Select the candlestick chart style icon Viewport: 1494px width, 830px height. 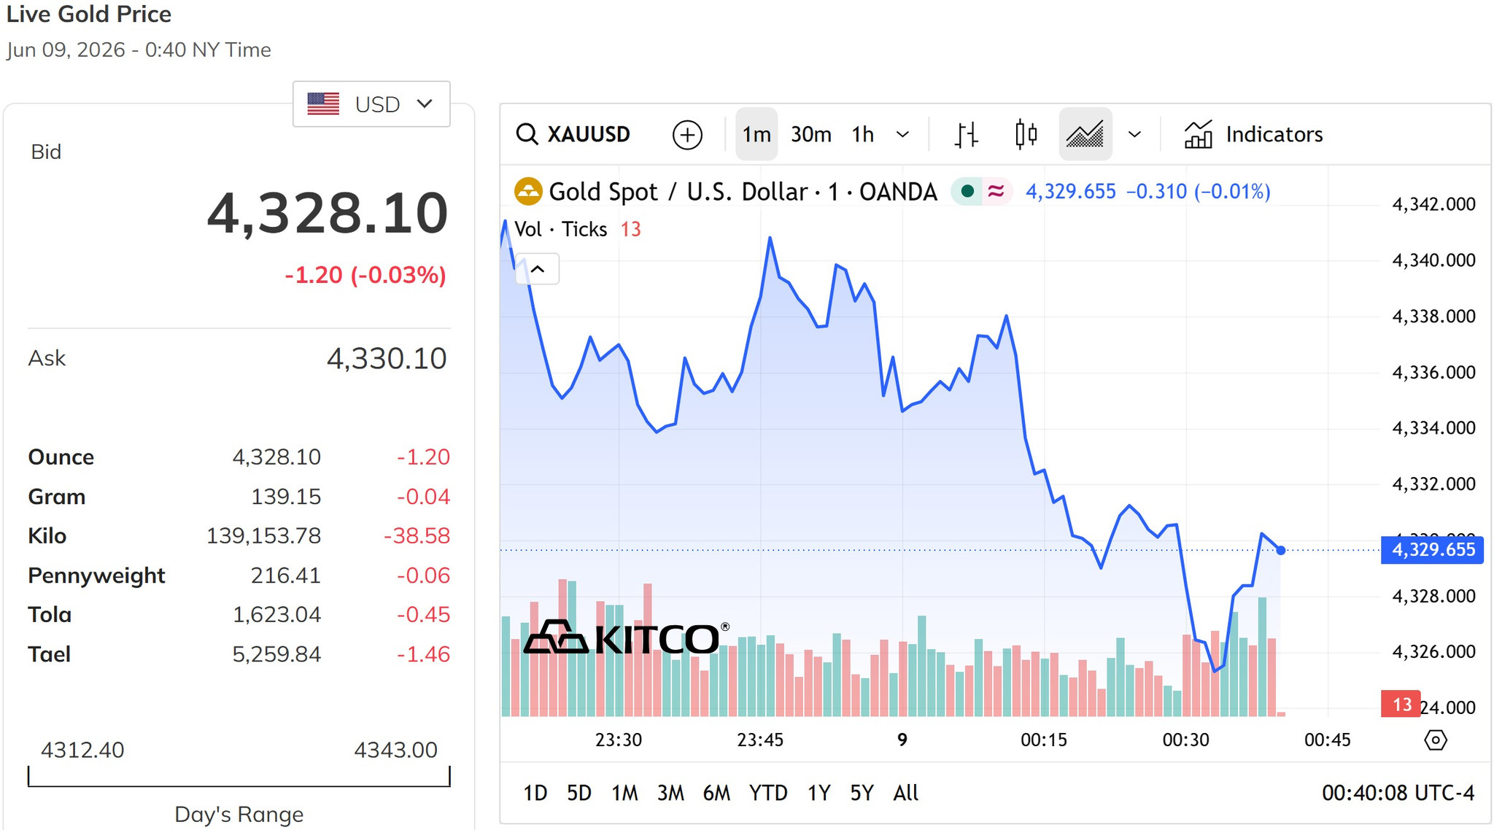(1026, 134)
